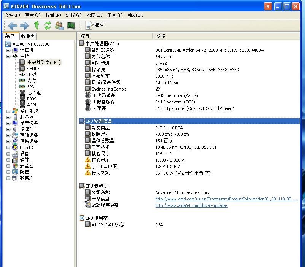
Task: Click the CPU 使用率 hourglass icon
Action: click(x=82, y=218)
